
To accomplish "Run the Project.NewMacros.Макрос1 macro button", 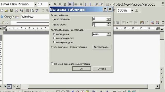I will tap(134, 4).
